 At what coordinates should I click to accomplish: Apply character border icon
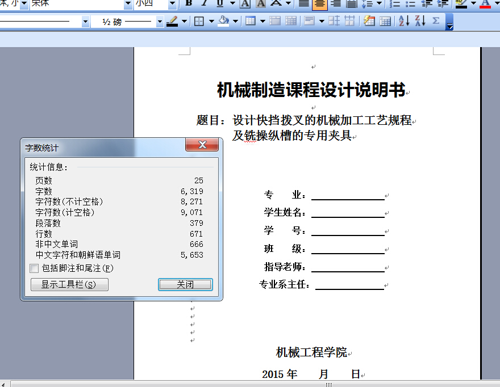[x=245, y=3]
